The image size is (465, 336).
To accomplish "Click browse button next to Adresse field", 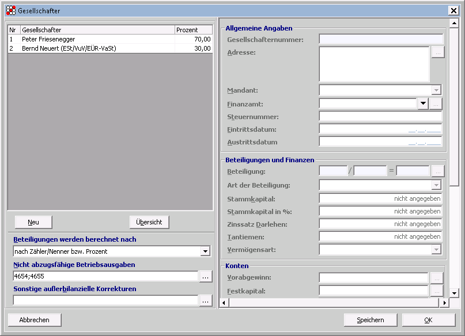I will tap(437, 52).
